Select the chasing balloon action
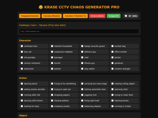Screen dimensions: 158x118 (x=52, y=101)
